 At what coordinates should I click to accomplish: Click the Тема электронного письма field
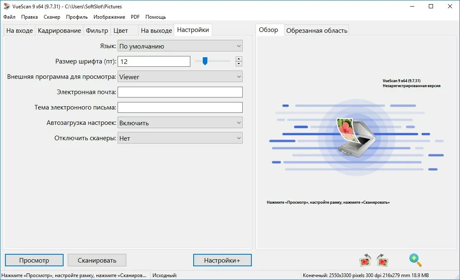tap(180, 107)
